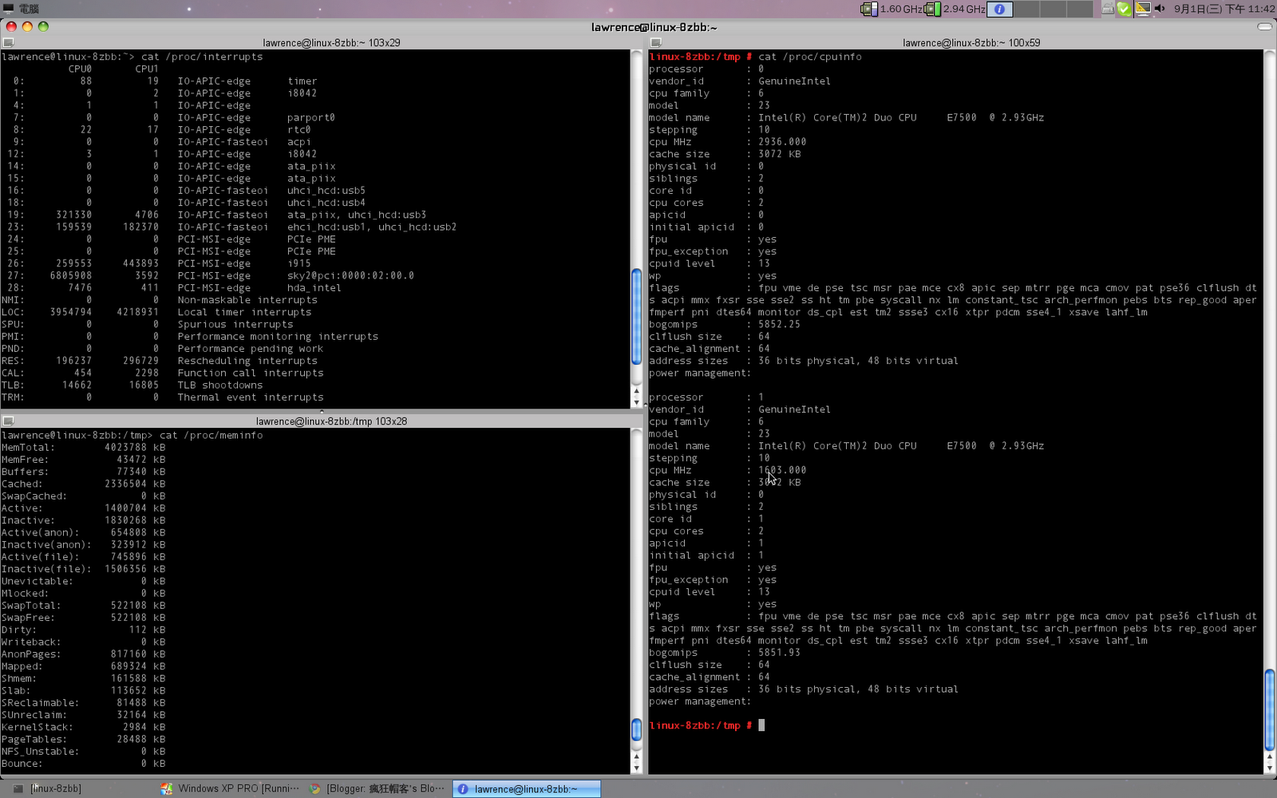Click the 'cat /proc/meminfo' command text

212,435
